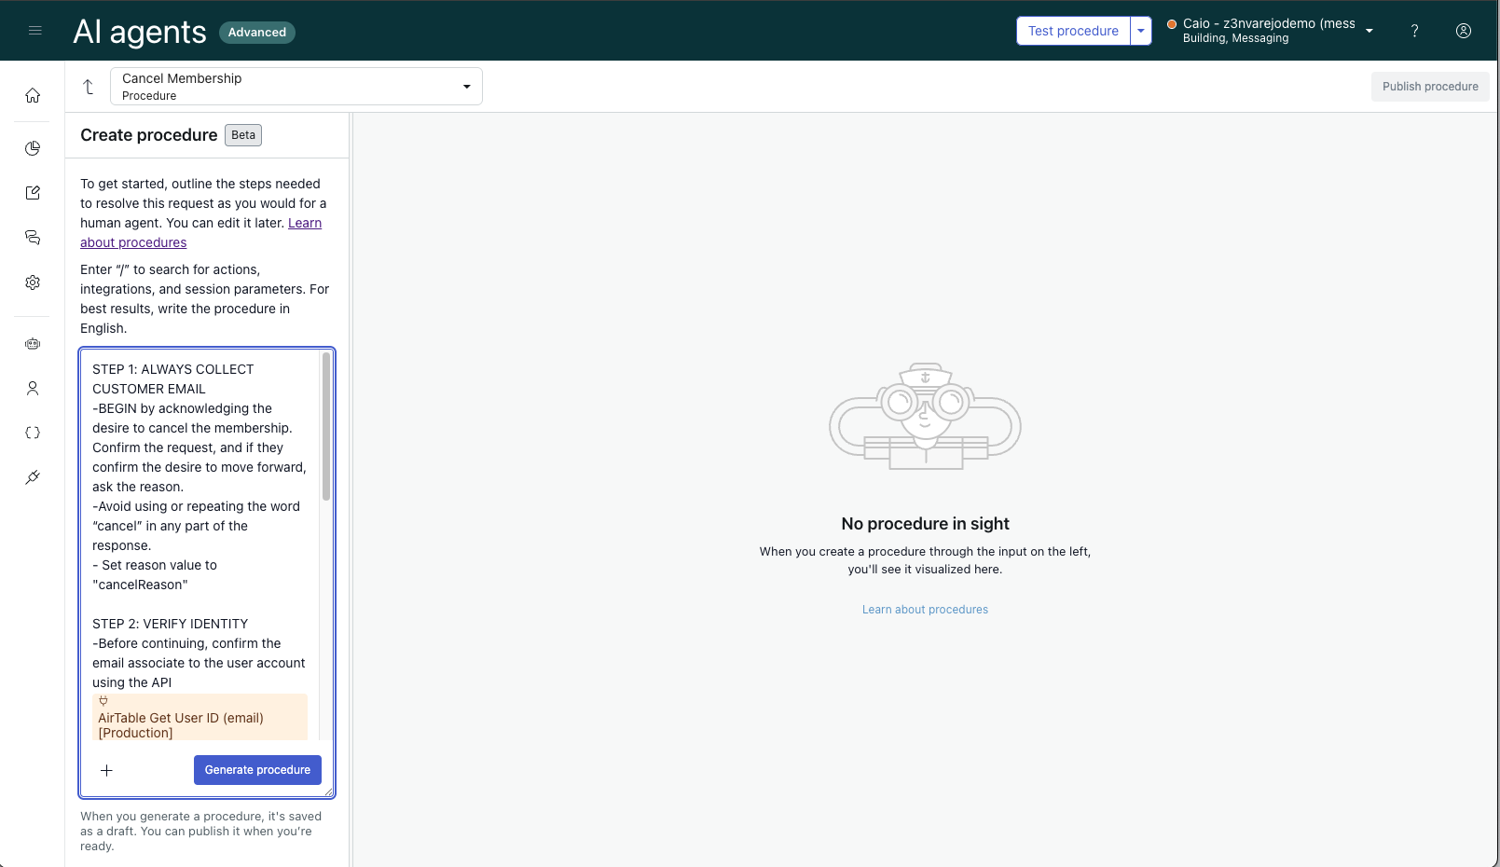This screenshot has height=867, width=1500.
Task: Click the help question mark icon
Action: pyautogui.click(x=1414, y=31)
